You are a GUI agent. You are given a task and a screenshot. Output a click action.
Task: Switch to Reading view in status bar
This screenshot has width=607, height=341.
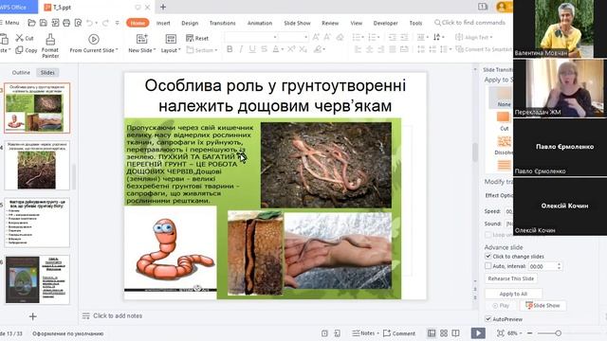(455, 332)
